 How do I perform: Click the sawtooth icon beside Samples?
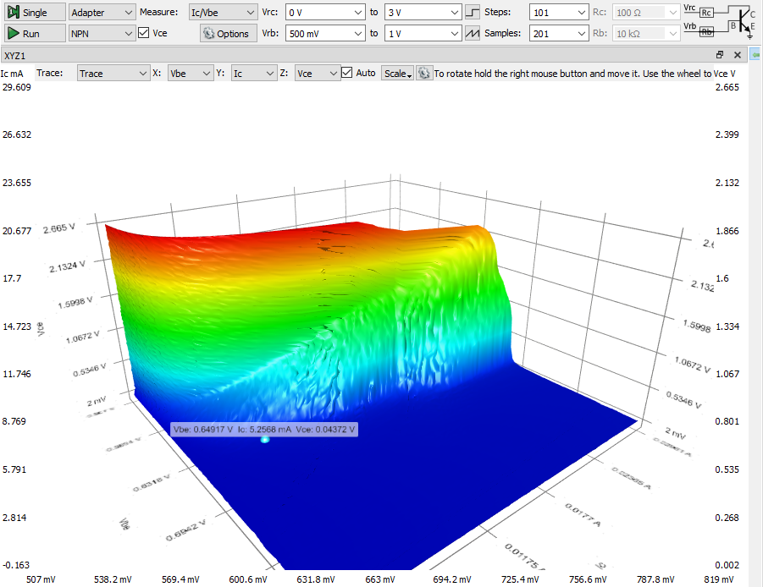472,34
